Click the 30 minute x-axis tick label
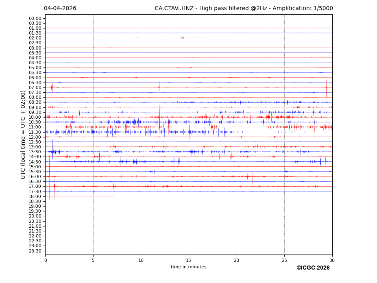The image size is (377, 283). (332, 260)
